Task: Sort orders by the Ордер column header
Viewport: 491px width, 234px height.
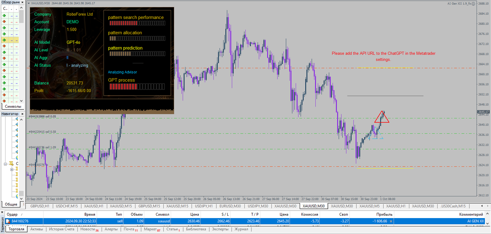Action: pos(24,214)
